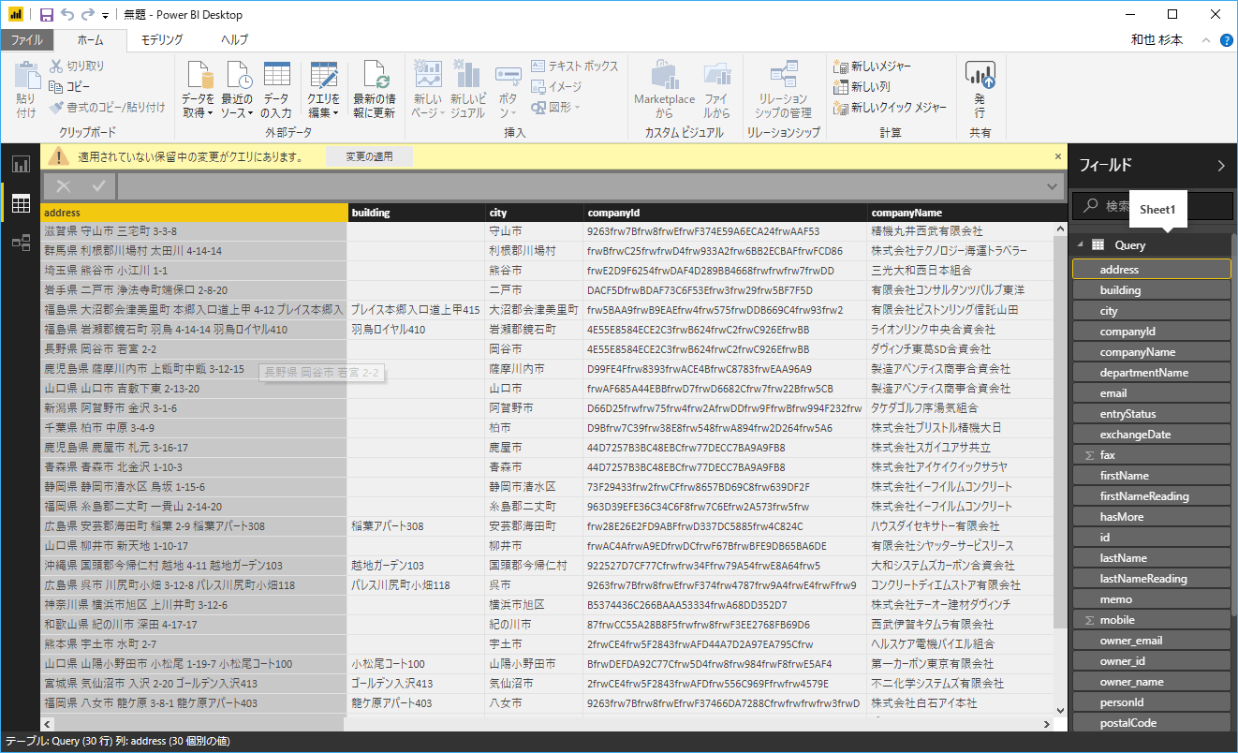Collapse the Query table in Fields pane
The image size is (1238, 753).
coord(1080,245)
